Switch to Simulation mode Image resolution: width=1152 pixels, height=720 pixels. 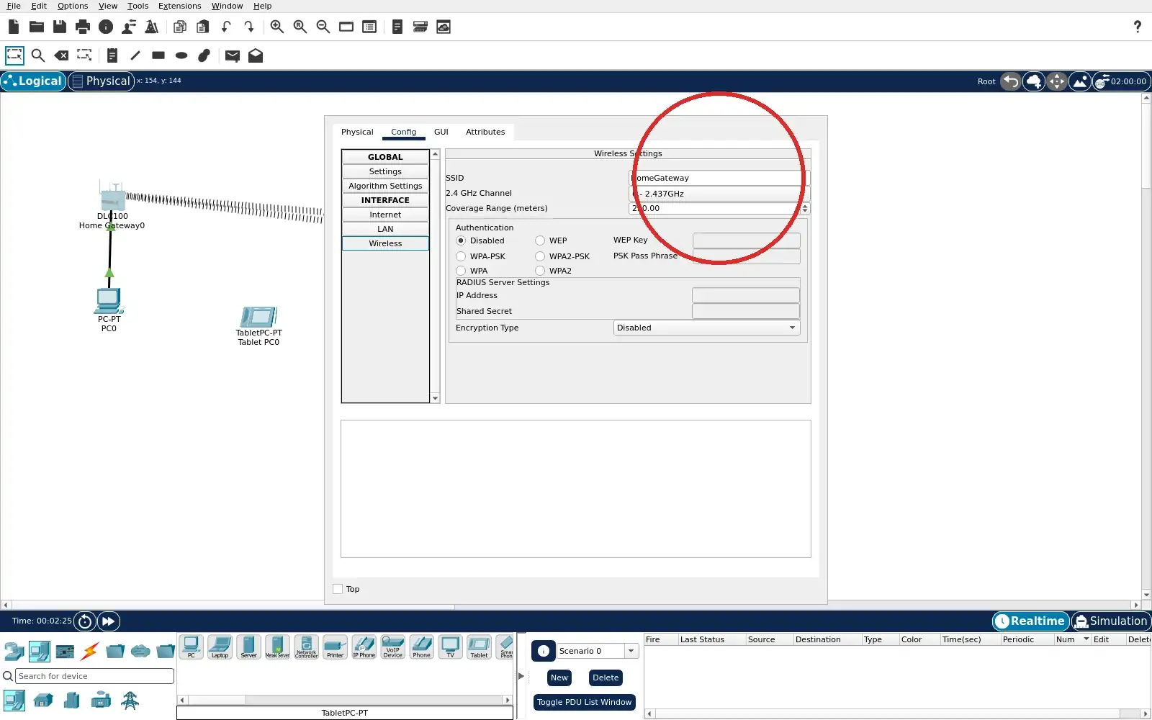coord(1111,621)
